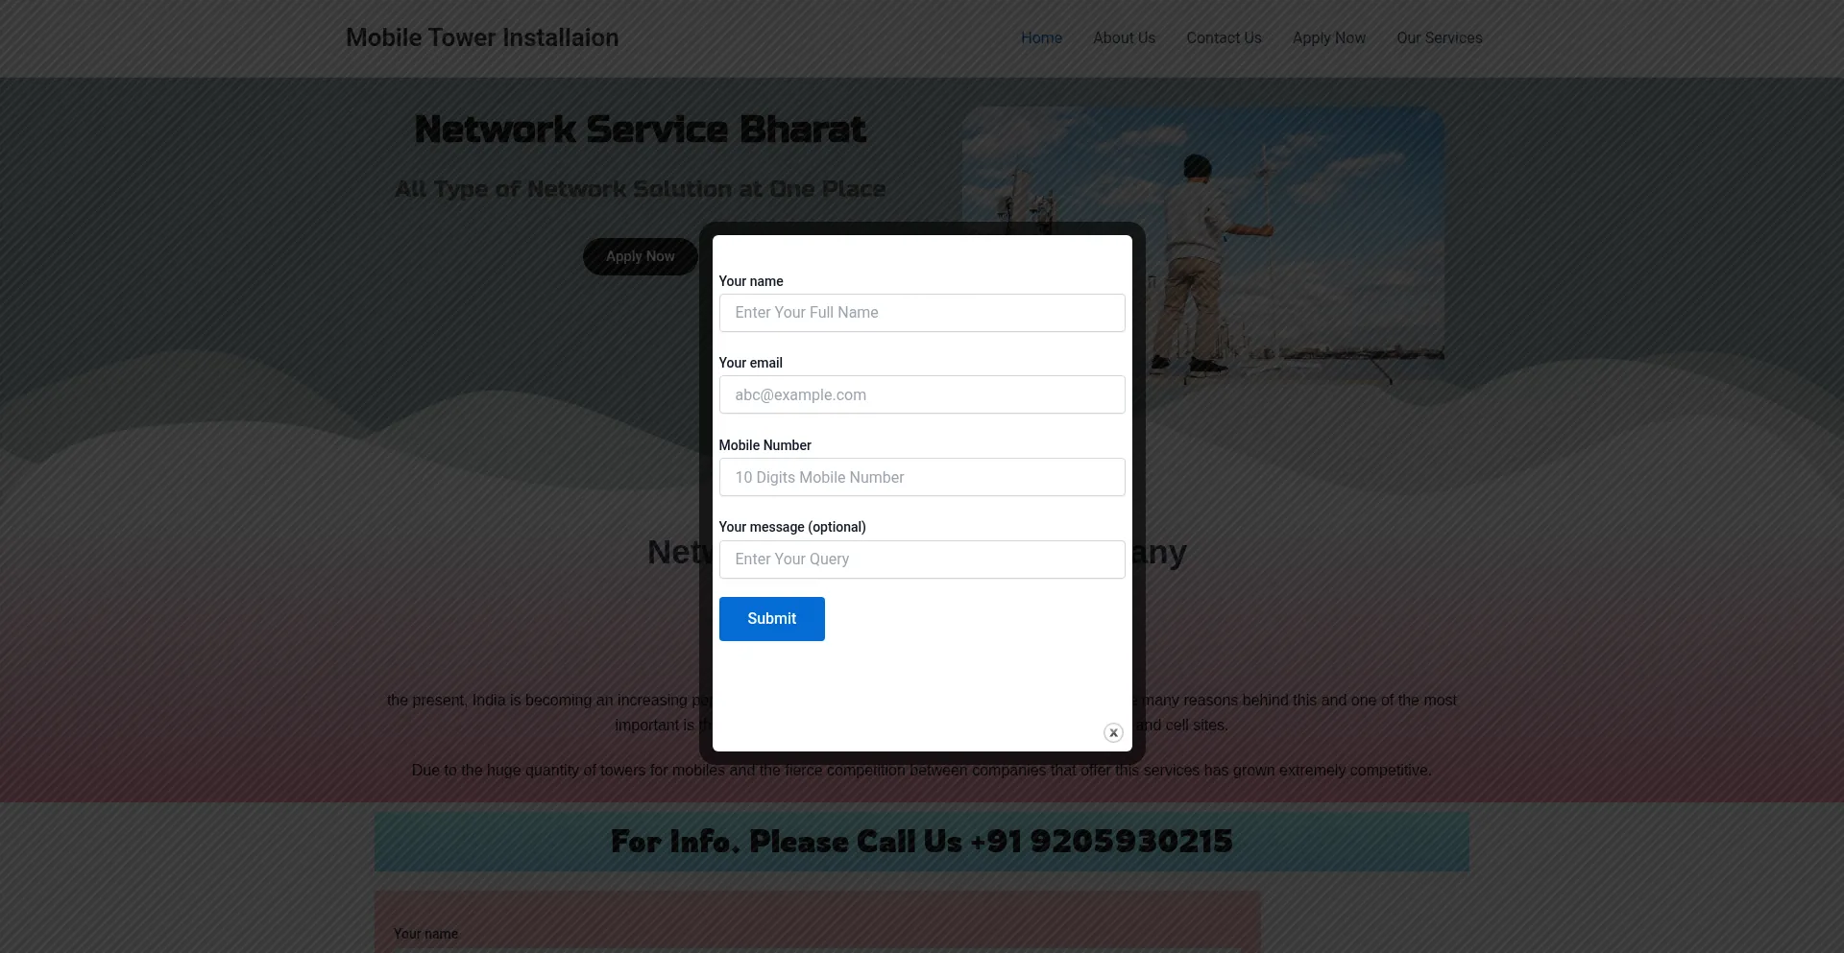Open Contact Us in the navigation bar
This screenshot has height=953, width=1844.
(1224, 38)
